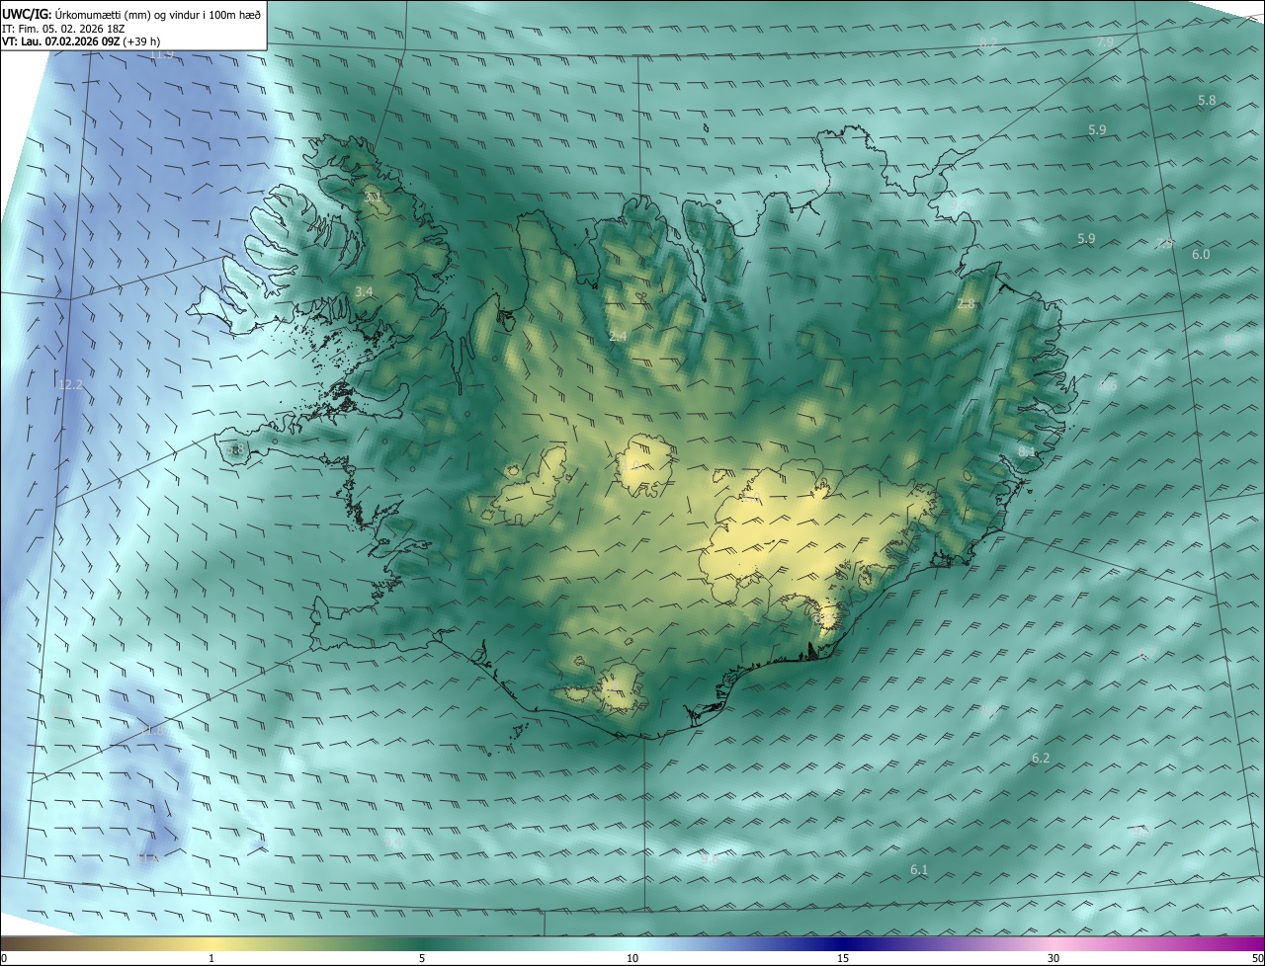This screenshot has width=1265, height=966.
Task: Click the yellow color at scale mark 1
Action: (211, 942)
